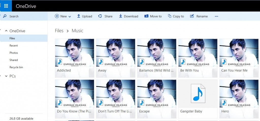The width and height of the screenshot is (260, 121).
Task: Click music note icon on Don't Turn Off tile
Action: click(101, 103)
